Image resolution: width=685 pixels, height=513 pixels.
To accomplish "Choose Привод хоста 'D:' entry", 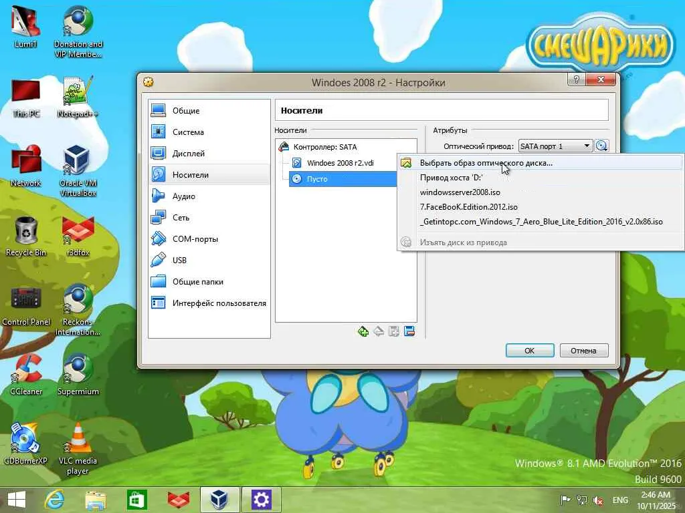I will click(541, 178).
